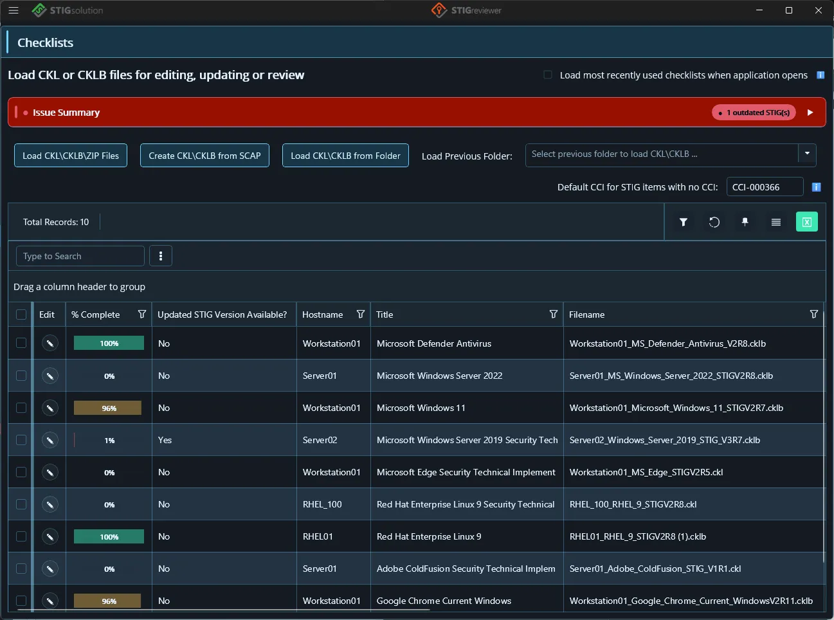Click the Edit column header

click(x=47, y=315)
